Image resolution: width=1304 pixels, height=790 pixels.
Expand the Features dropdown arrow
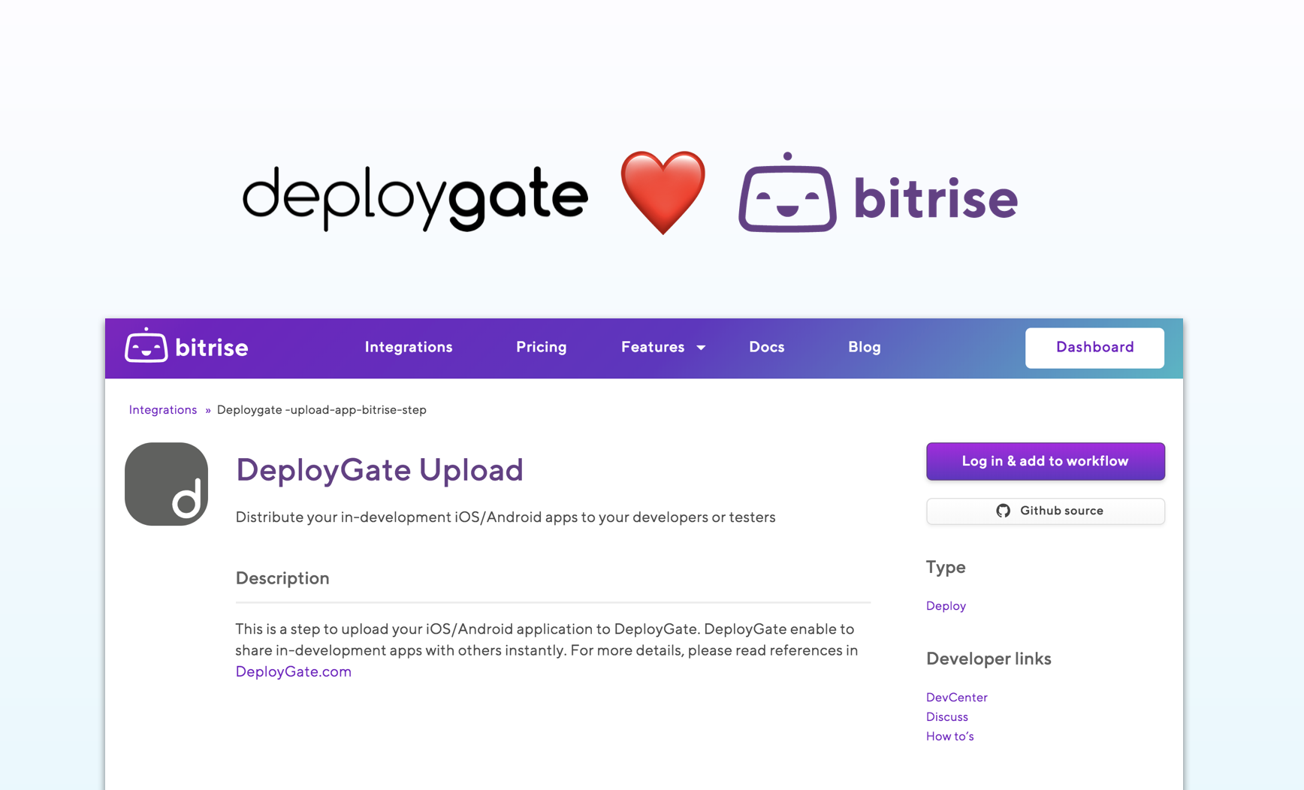tap(701, 348)
